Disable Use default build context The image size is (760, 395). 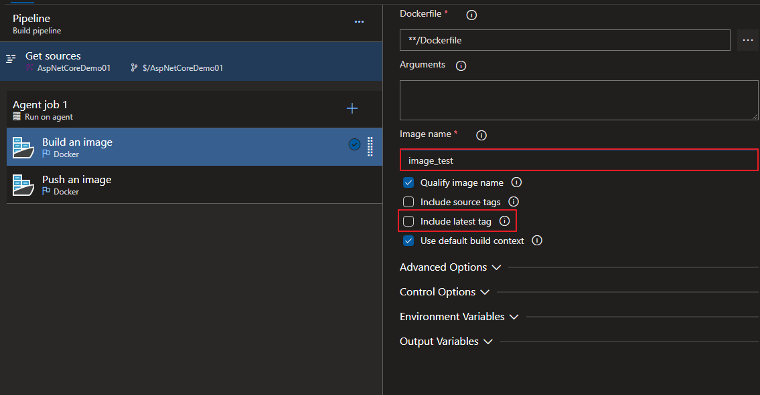click(x=408, y=241)
